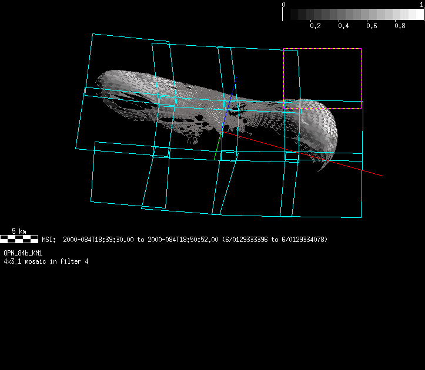Click the 0.4 tick label on color bar
The width and height of the screenshot is (425, 370).
(x=343, y=26)
